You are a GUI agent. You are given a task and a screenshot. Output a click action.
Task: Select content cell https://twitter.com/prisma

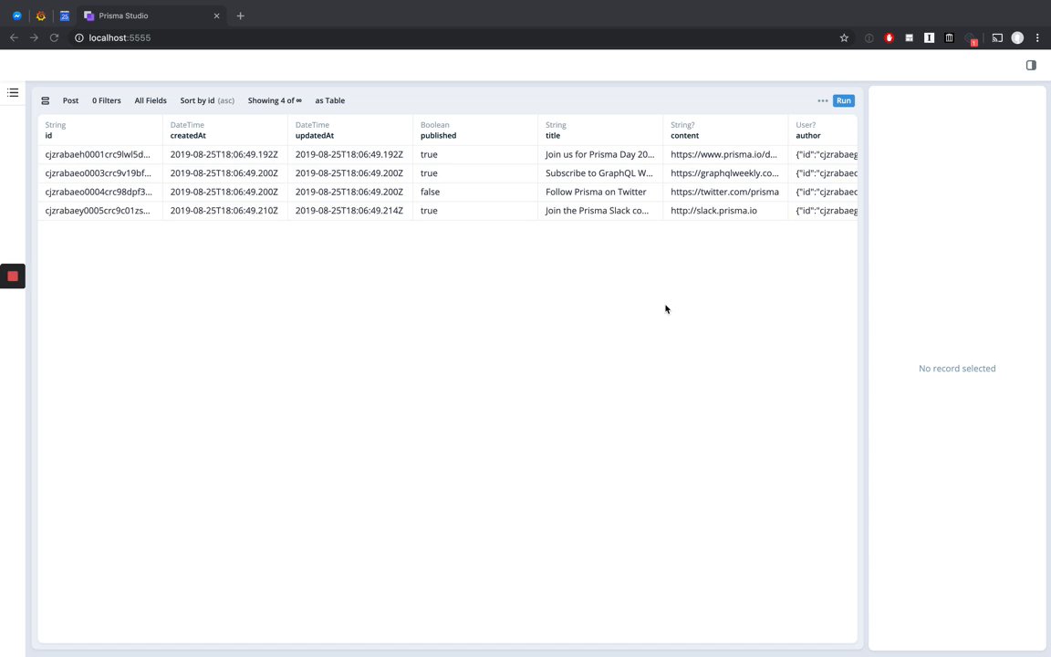tap(726, 192)
